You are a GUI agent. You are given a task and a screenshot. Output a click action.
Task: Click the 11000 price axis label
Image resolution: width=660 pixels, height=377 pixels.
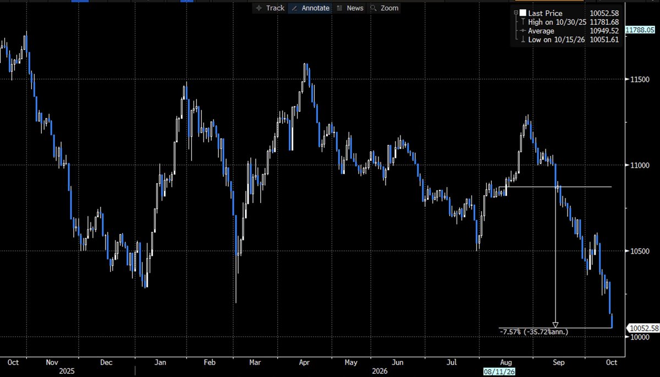(640, 165)
